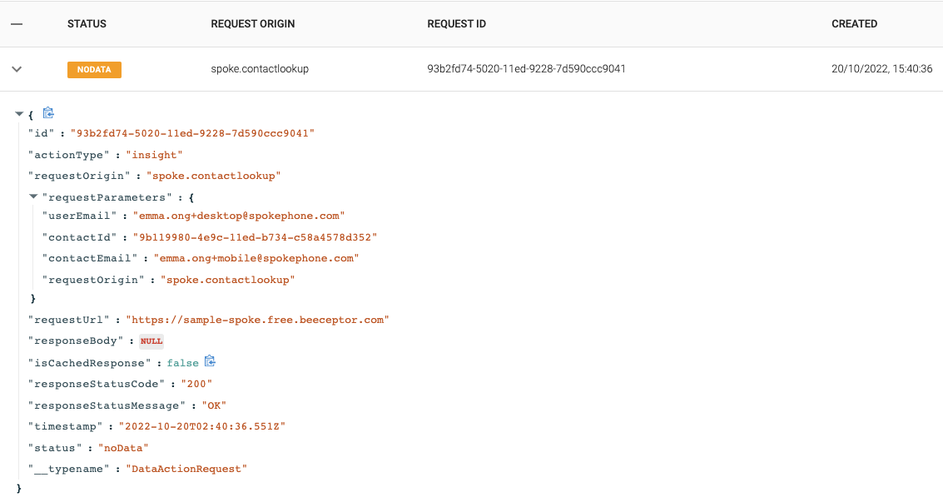The width and height of the screenshot is (943, 502).
Task: Click the REQUEST ID column header
Action: [x=456, y=23]
